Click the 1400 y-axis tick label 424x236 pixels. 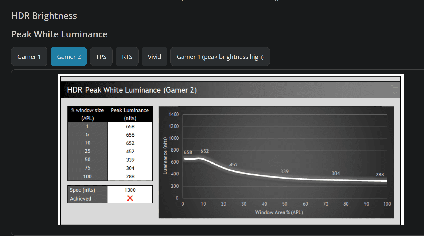(x=174, y=114)
